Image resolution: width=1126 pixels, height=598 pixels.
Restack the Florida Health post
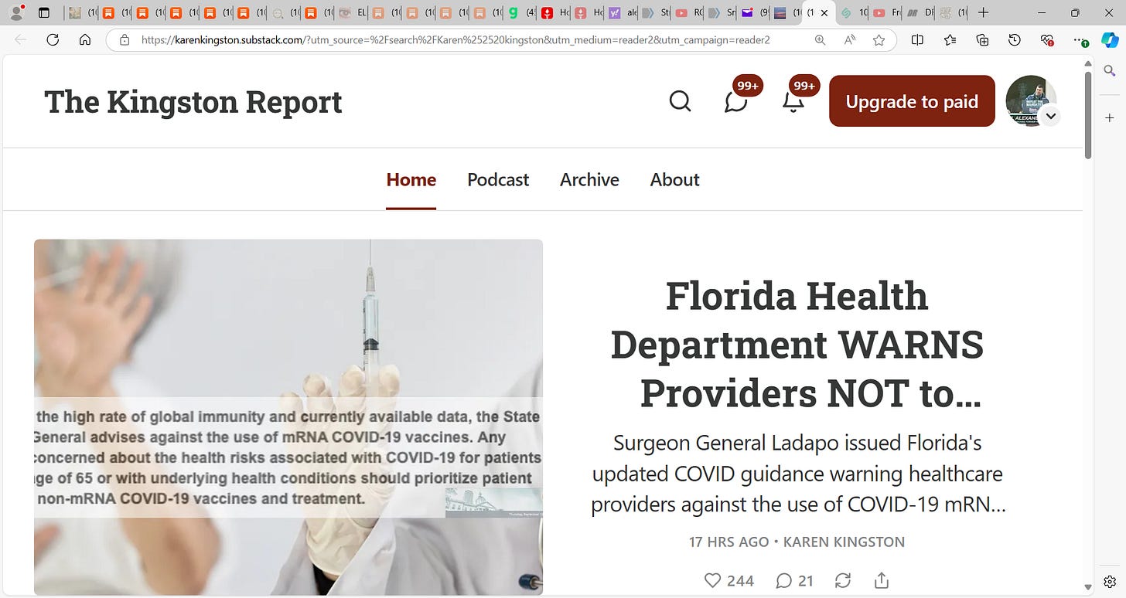(843, 580)
